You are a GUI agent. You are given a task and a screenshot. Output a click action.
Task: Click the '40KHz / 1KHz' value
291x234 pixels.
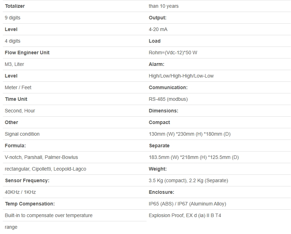20,192
